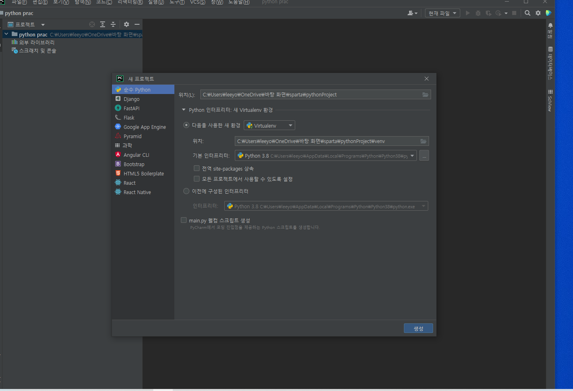Viewport: 573px width, 391px height.
Task: Select Flask project type
Action: click(x=143, y=118)
